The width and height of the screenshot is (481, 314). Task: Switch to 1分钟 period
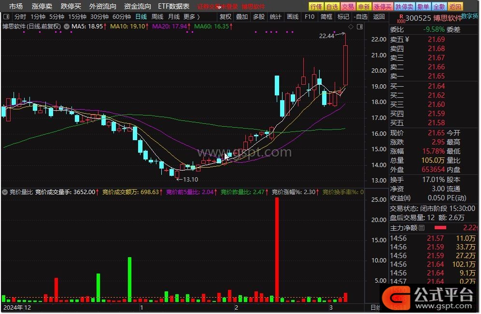(x=38, y=16)
